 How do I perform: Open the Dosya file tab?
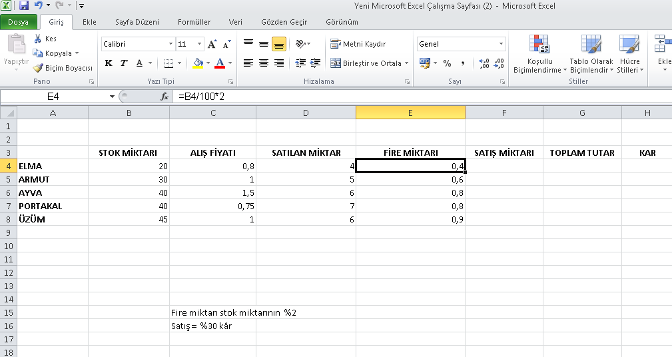pyautogui.click(x=19, y=22)
